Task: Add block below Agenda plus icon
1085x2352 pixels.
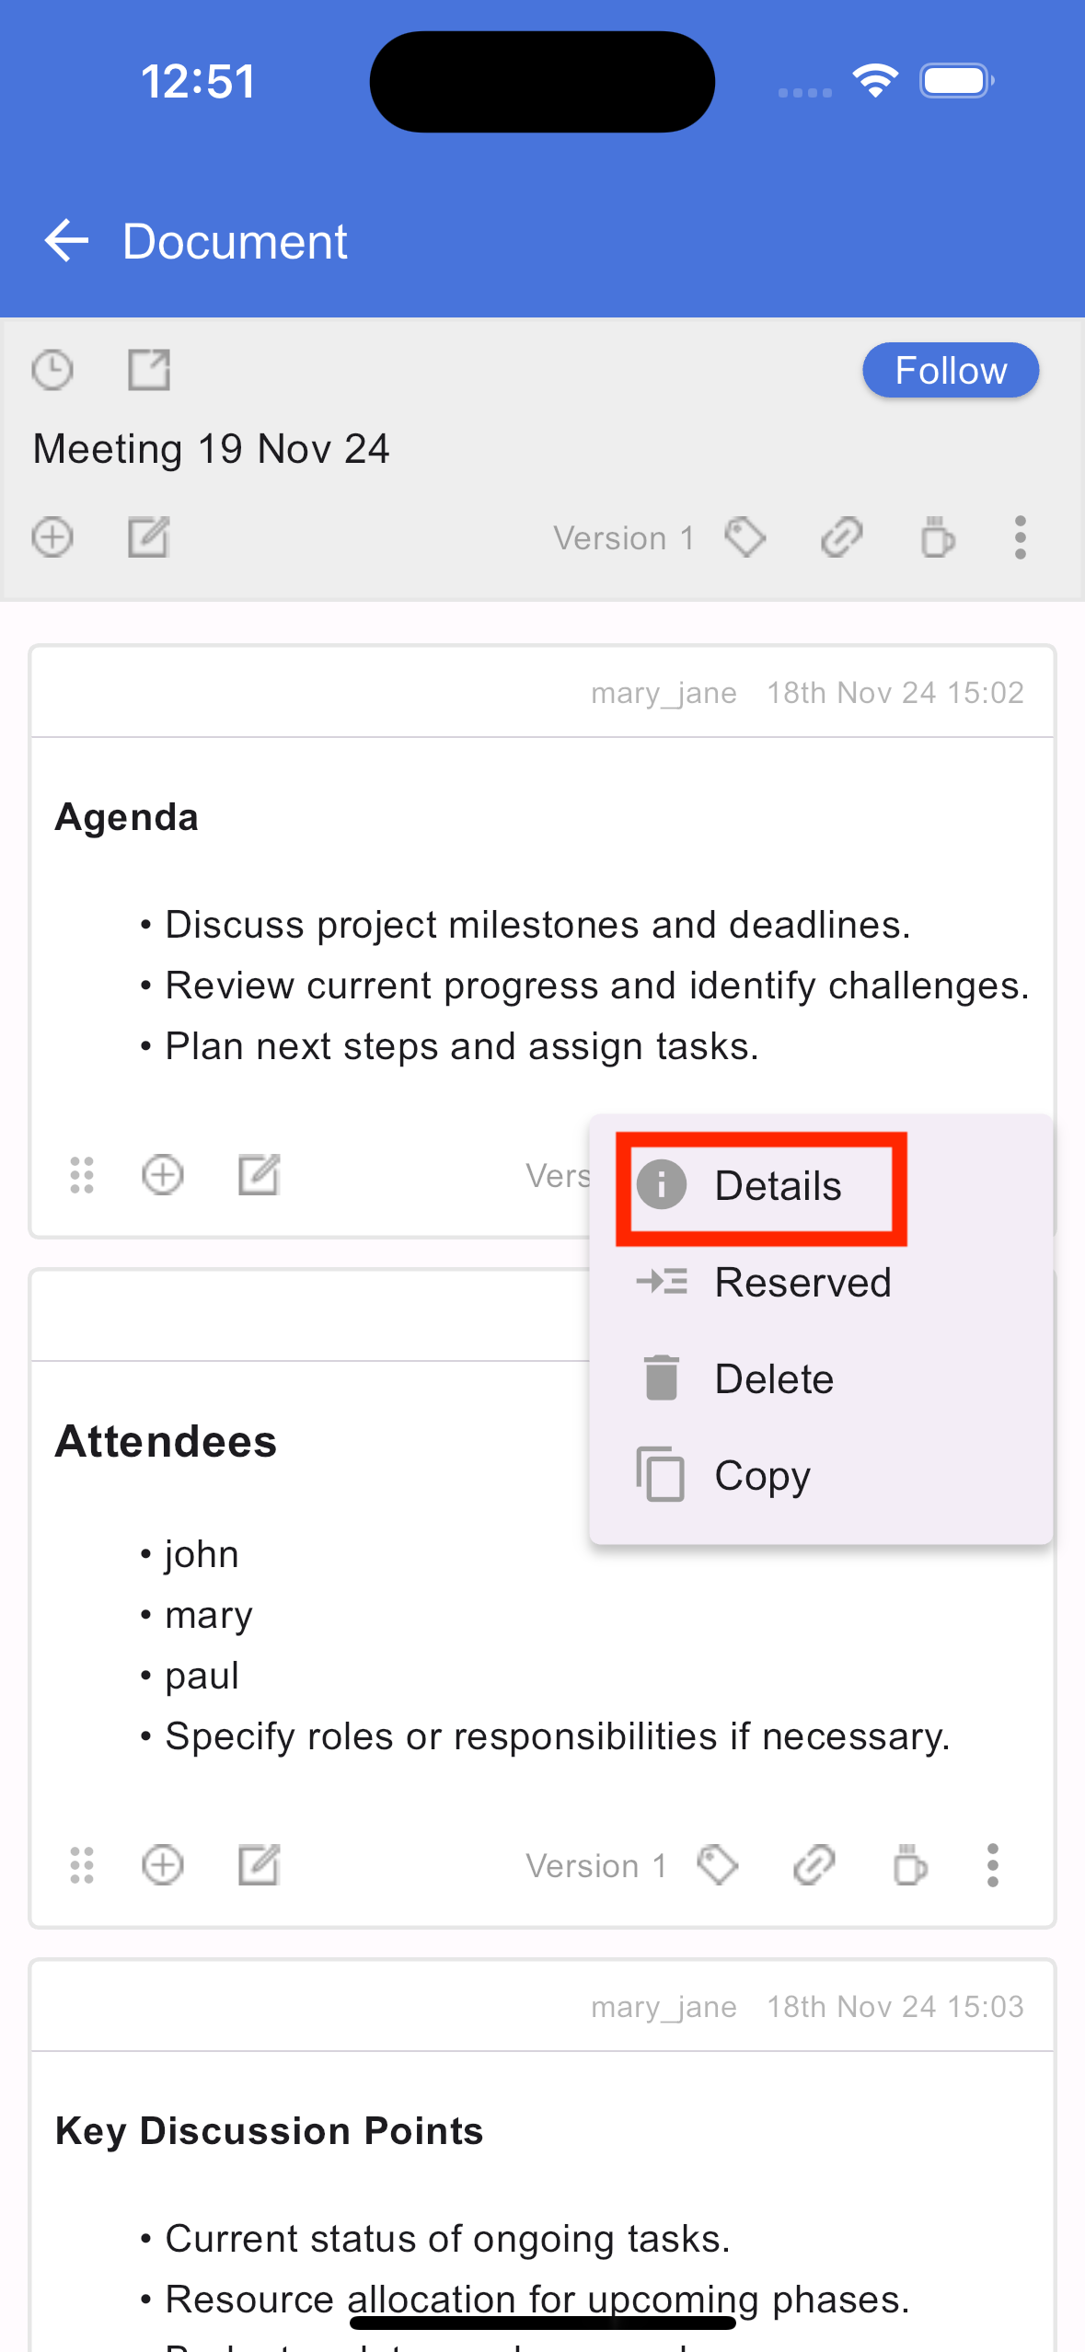Action: 163,1175
